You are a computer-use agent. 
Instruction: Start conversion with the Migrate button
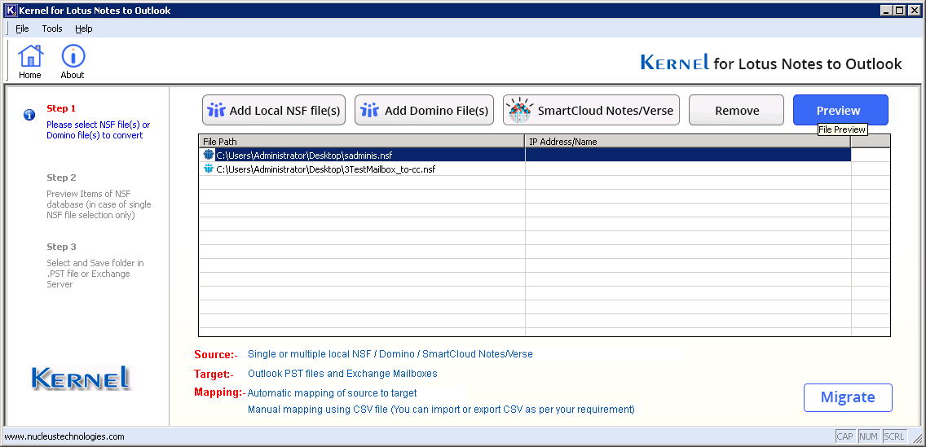[848, 397]
